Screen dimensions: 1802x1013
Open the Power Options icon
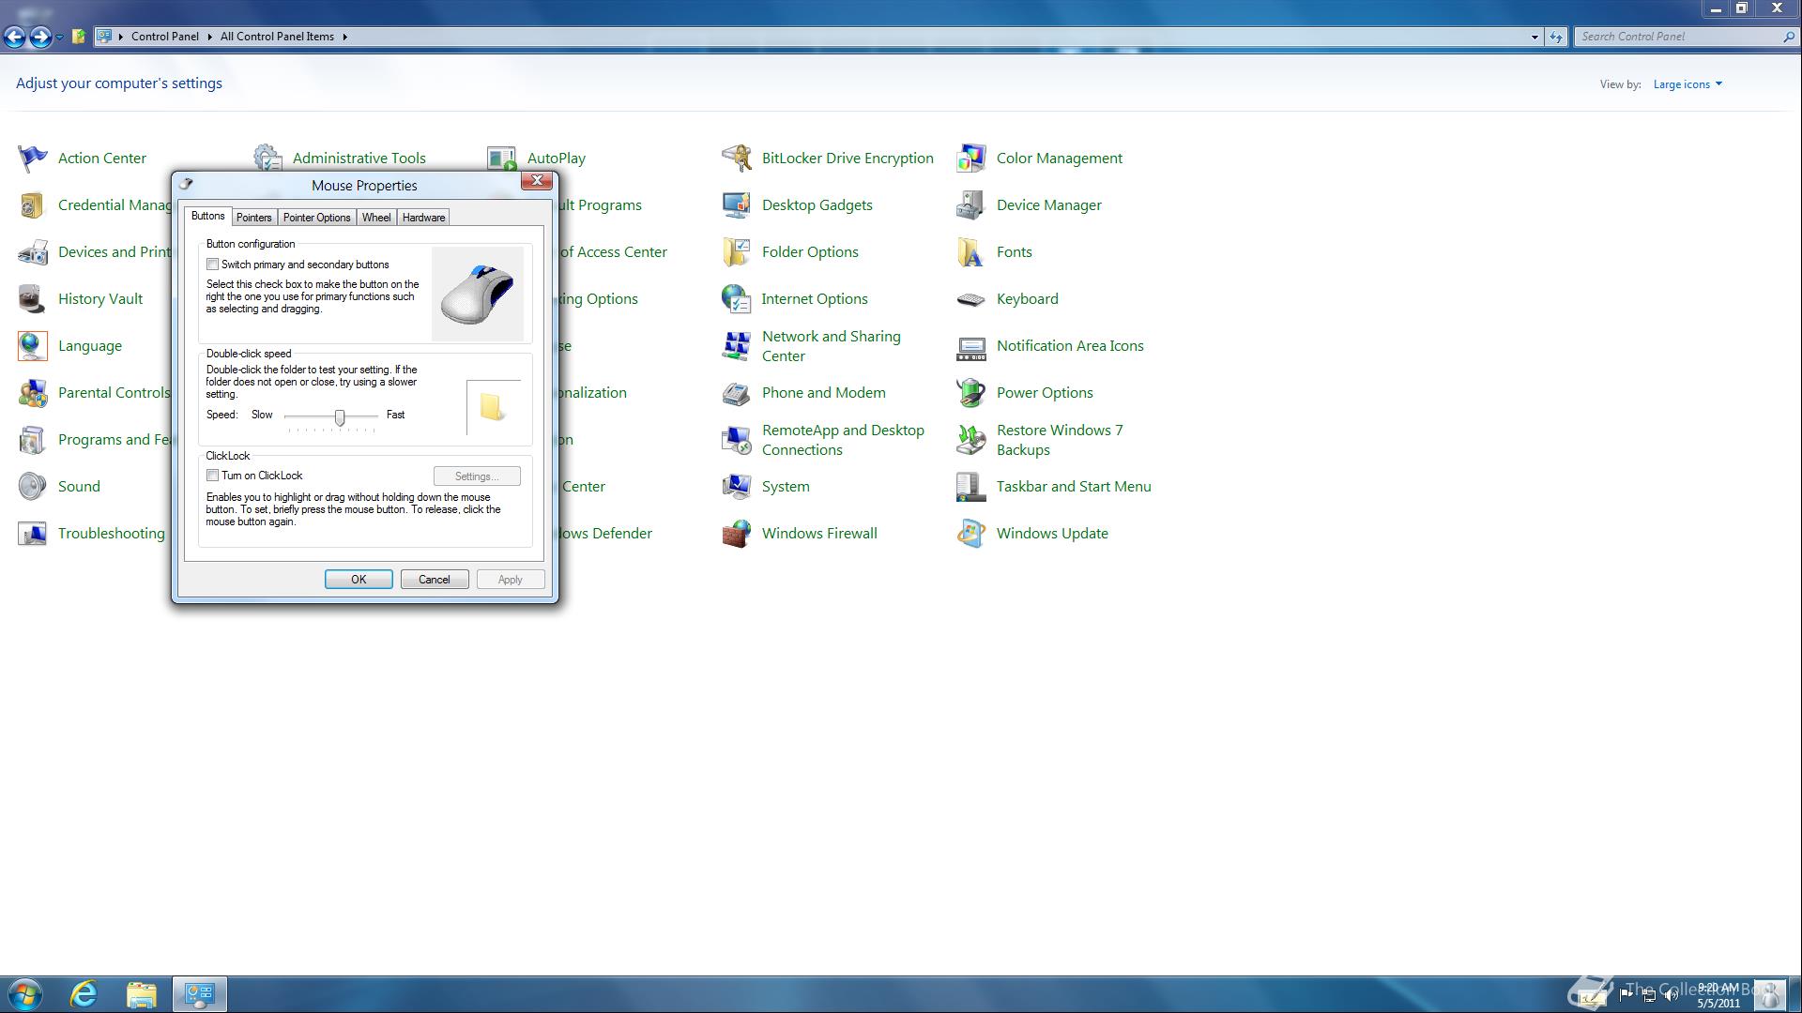click(971, 392)
